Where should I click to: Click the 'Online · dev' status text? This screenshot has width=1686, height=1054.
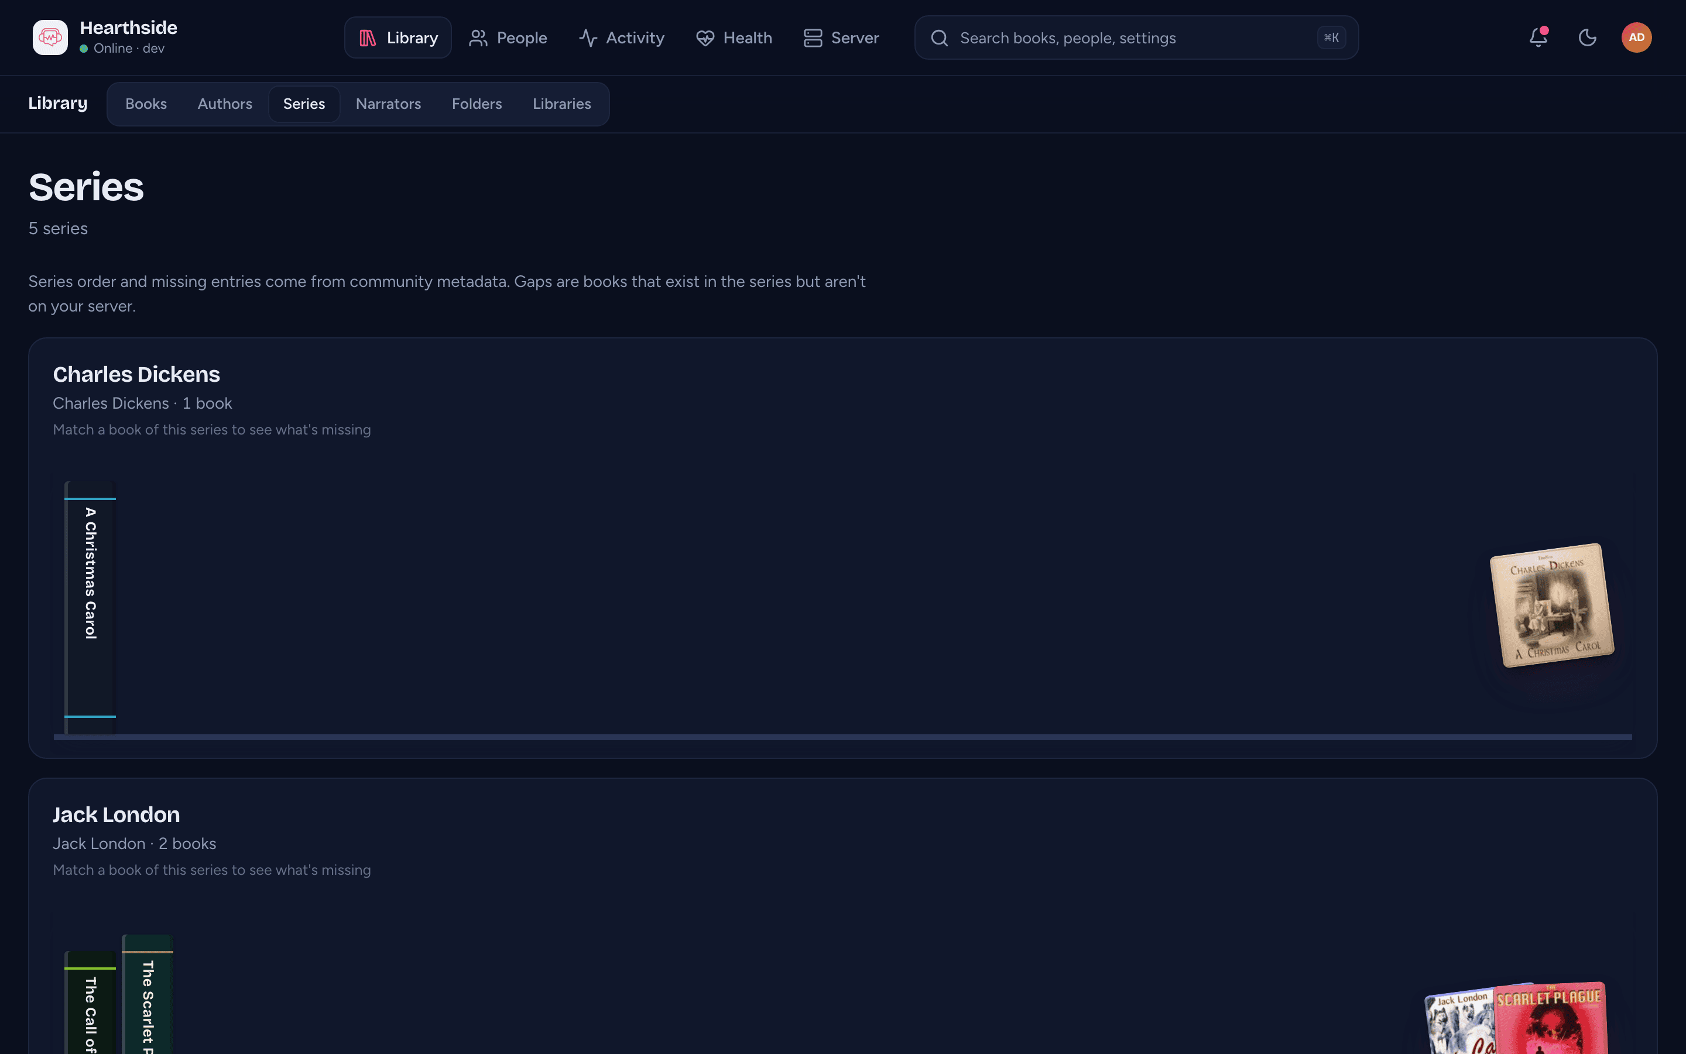(x=129, y=48)
